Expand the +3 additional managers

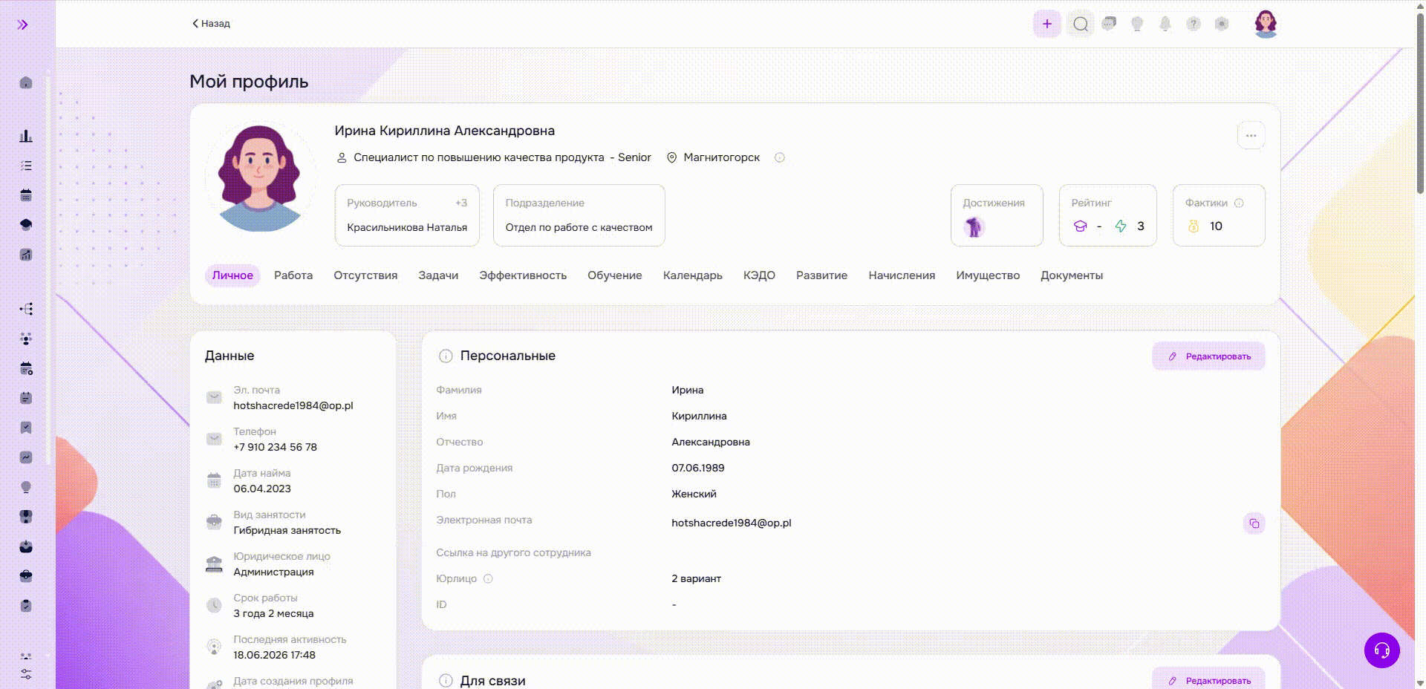pyautogui.click(x=461, y=203)
